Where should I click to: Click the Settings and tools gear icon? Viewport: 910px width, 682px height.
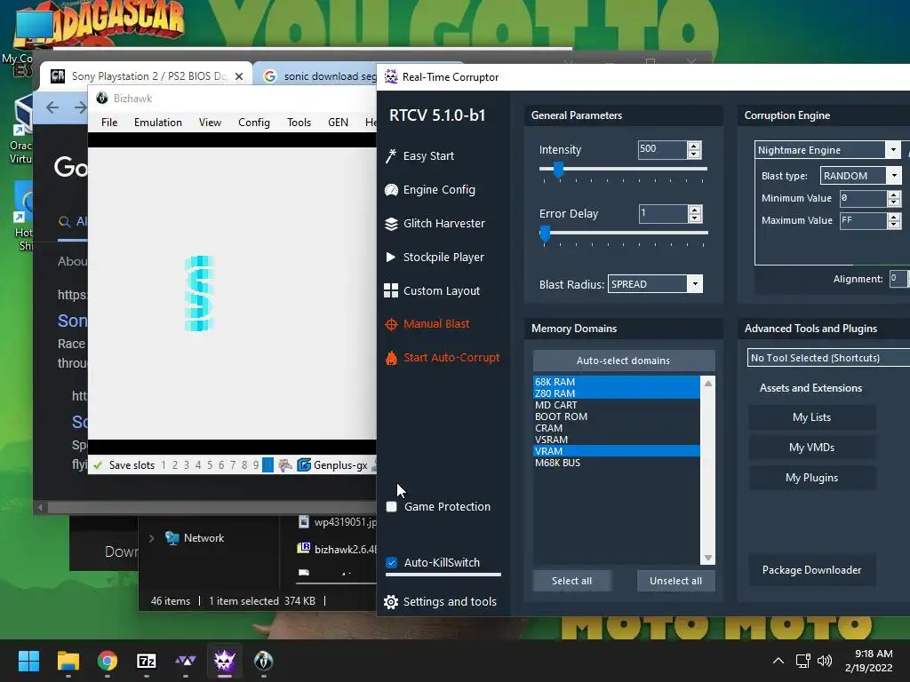click(x=391, y=602)
